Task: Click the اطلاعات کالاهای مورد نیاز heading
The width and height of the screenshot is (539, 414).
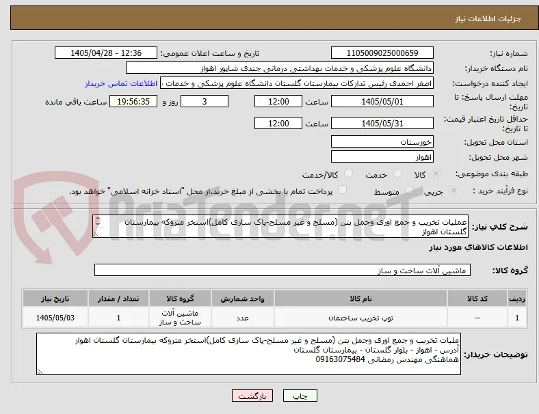Action: tap(478, 247)
